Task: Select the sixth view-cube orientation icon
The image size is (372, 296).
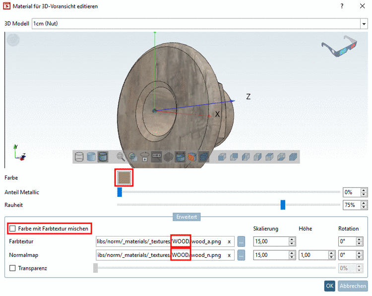Action: click(x=281, y=157)
